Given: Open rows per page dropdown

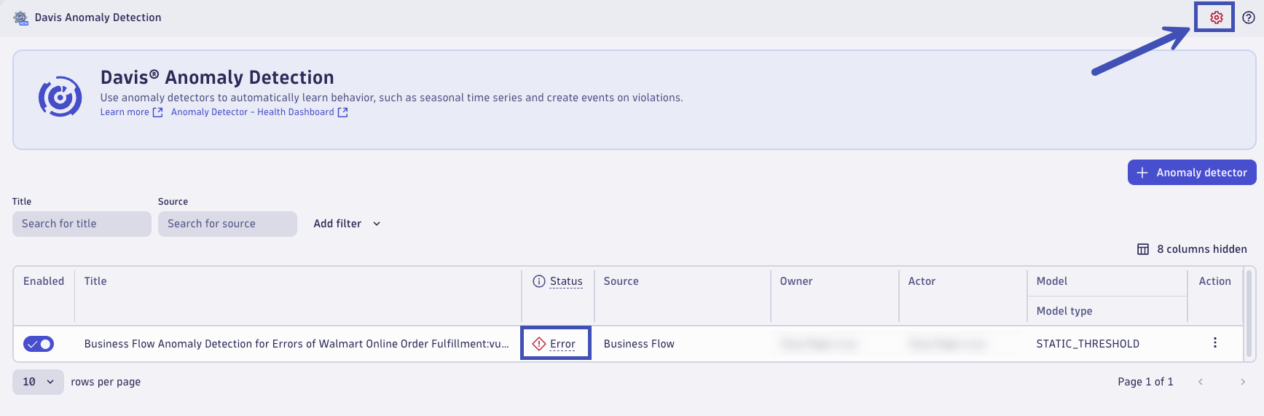Looking at the screenshot, I should 38,382.
